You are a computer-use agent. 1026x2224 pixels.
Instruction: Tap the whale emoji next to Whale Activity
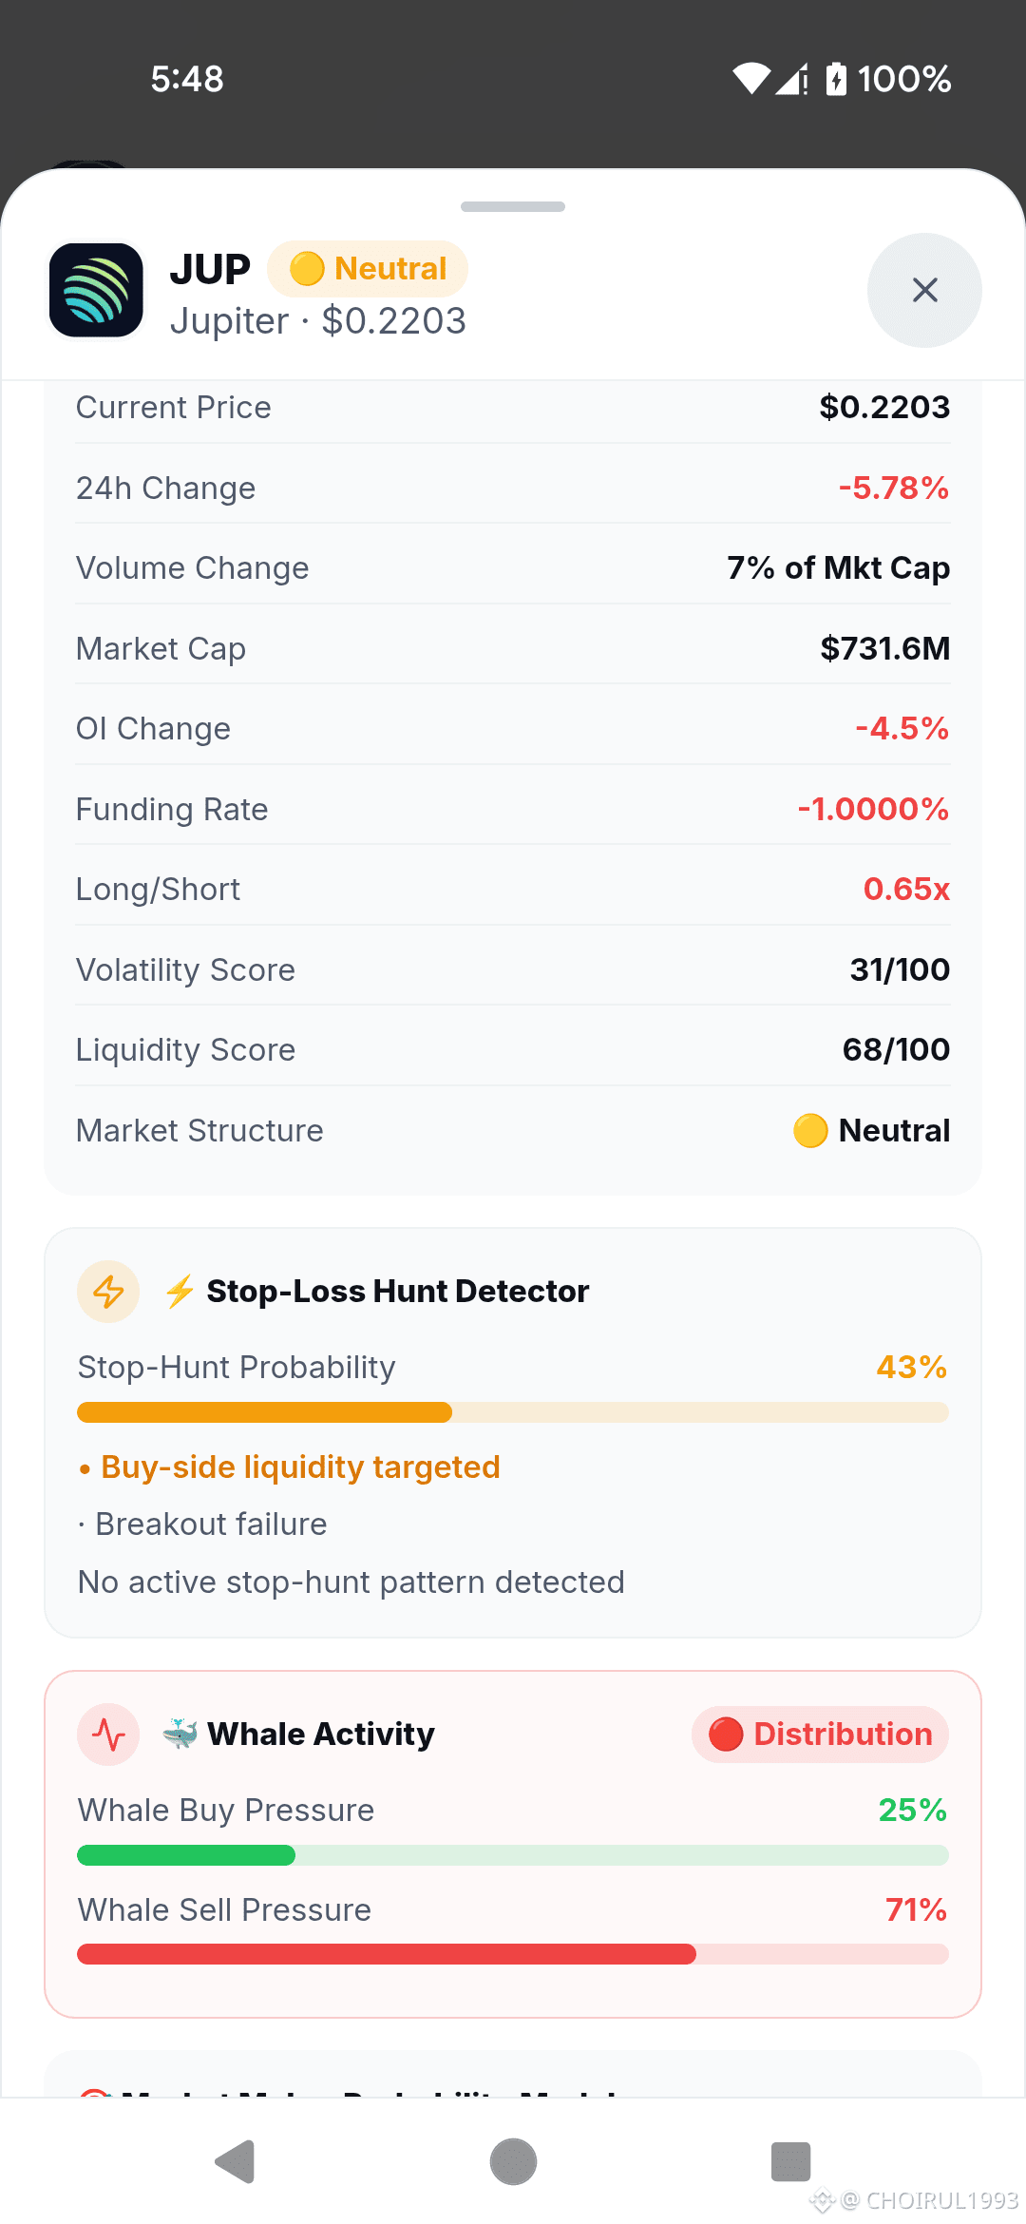pos(180,1735)
